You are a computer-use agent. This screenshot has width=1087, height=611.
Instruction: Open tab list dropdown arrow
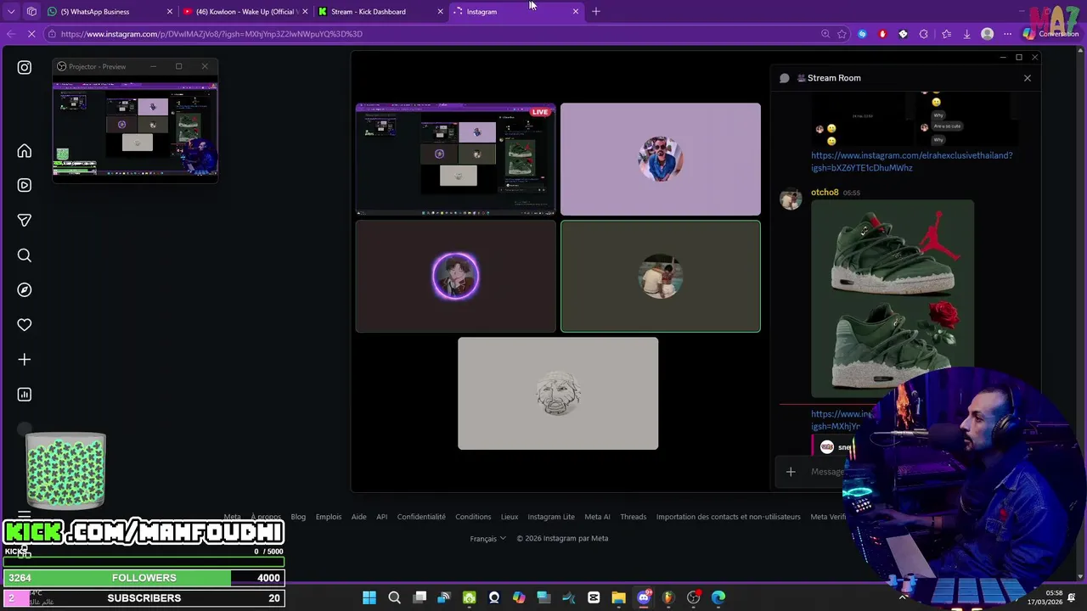[11, 12]
